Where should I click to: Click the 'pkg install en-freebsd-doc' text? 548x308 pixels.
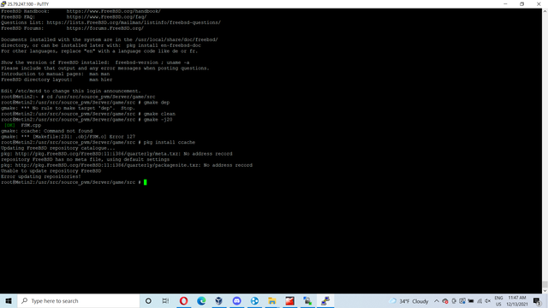point(164,45)
